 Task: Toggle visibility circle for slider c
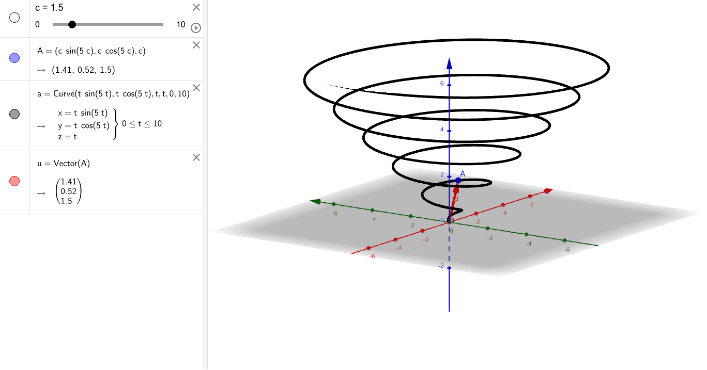coord(14,18)
